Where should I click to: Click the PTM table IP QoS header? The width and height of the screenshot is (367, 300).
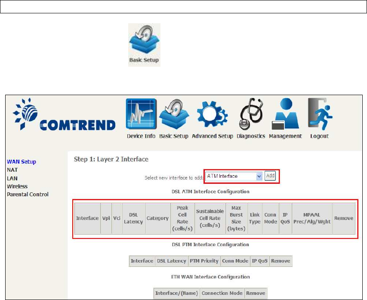tap(259, 261)
